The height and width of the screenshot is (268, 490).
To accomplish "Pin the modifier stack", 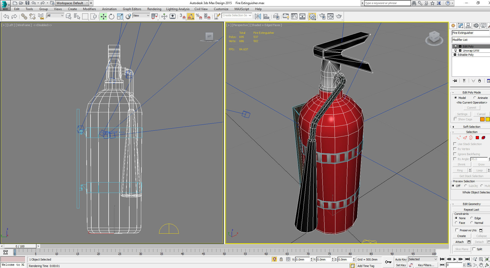I will pyautogui.click(x=455, y=81).
